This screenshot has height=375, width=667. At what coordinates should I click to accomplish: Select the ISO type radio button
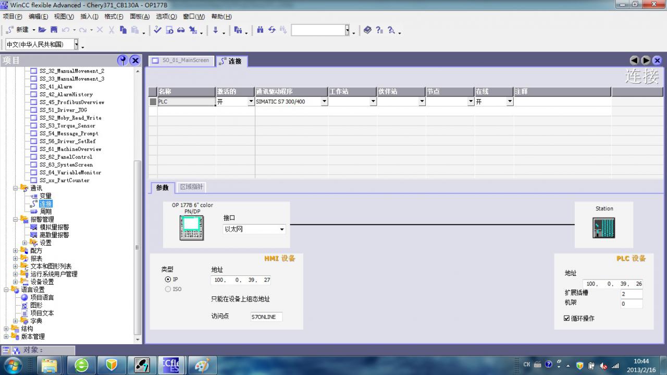168,289
